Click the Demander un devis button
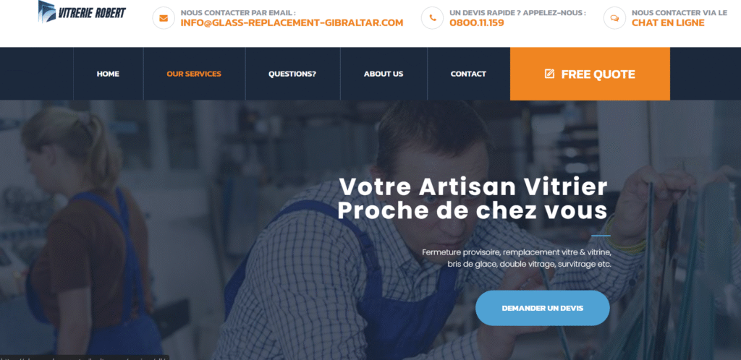Image resolution: width=741 pixels, height=360 pixels. coord(543,308)
